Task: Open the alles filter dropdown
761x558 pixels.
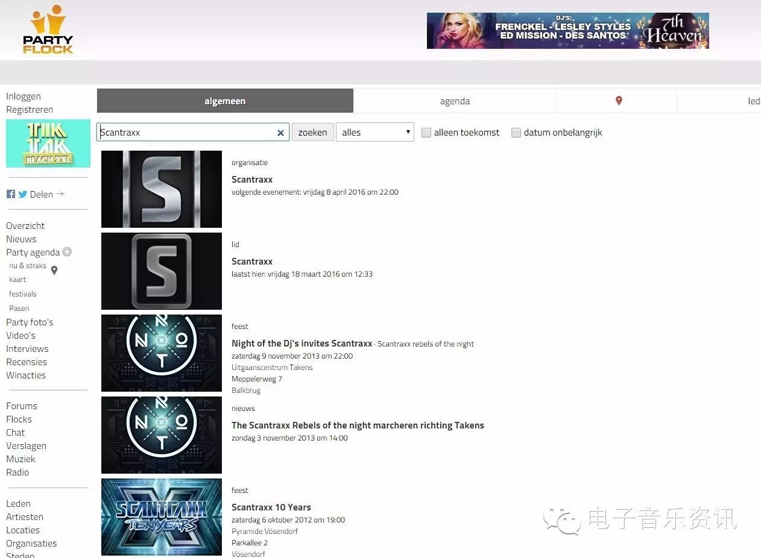Action: coord(374,133)
